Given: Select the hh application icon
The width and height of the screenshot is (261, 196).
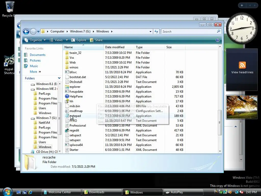Looking at the screenshot, I should click(67, 101).
